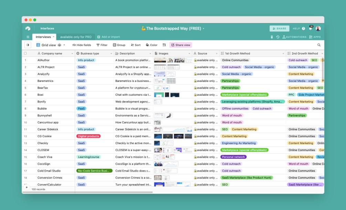Click the Partnerships tag in Bunnyshell row
Screen dimensions: 346x210
coord(297,115)
